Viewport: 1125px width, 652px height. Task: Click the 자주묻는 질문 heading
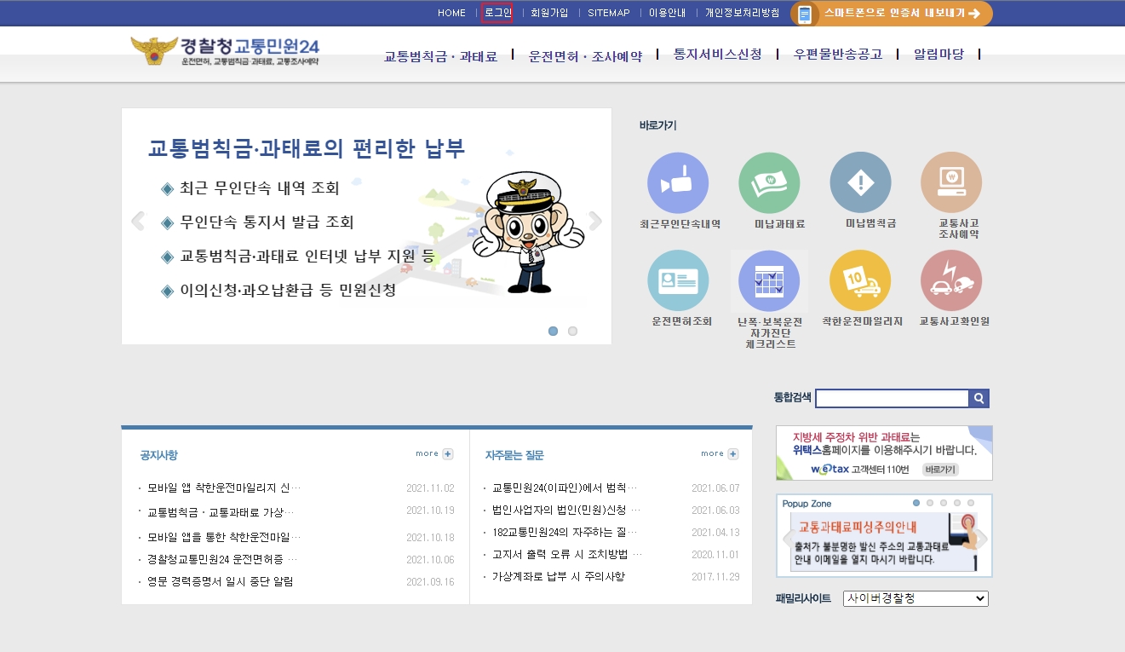click(x=514, y=455)
